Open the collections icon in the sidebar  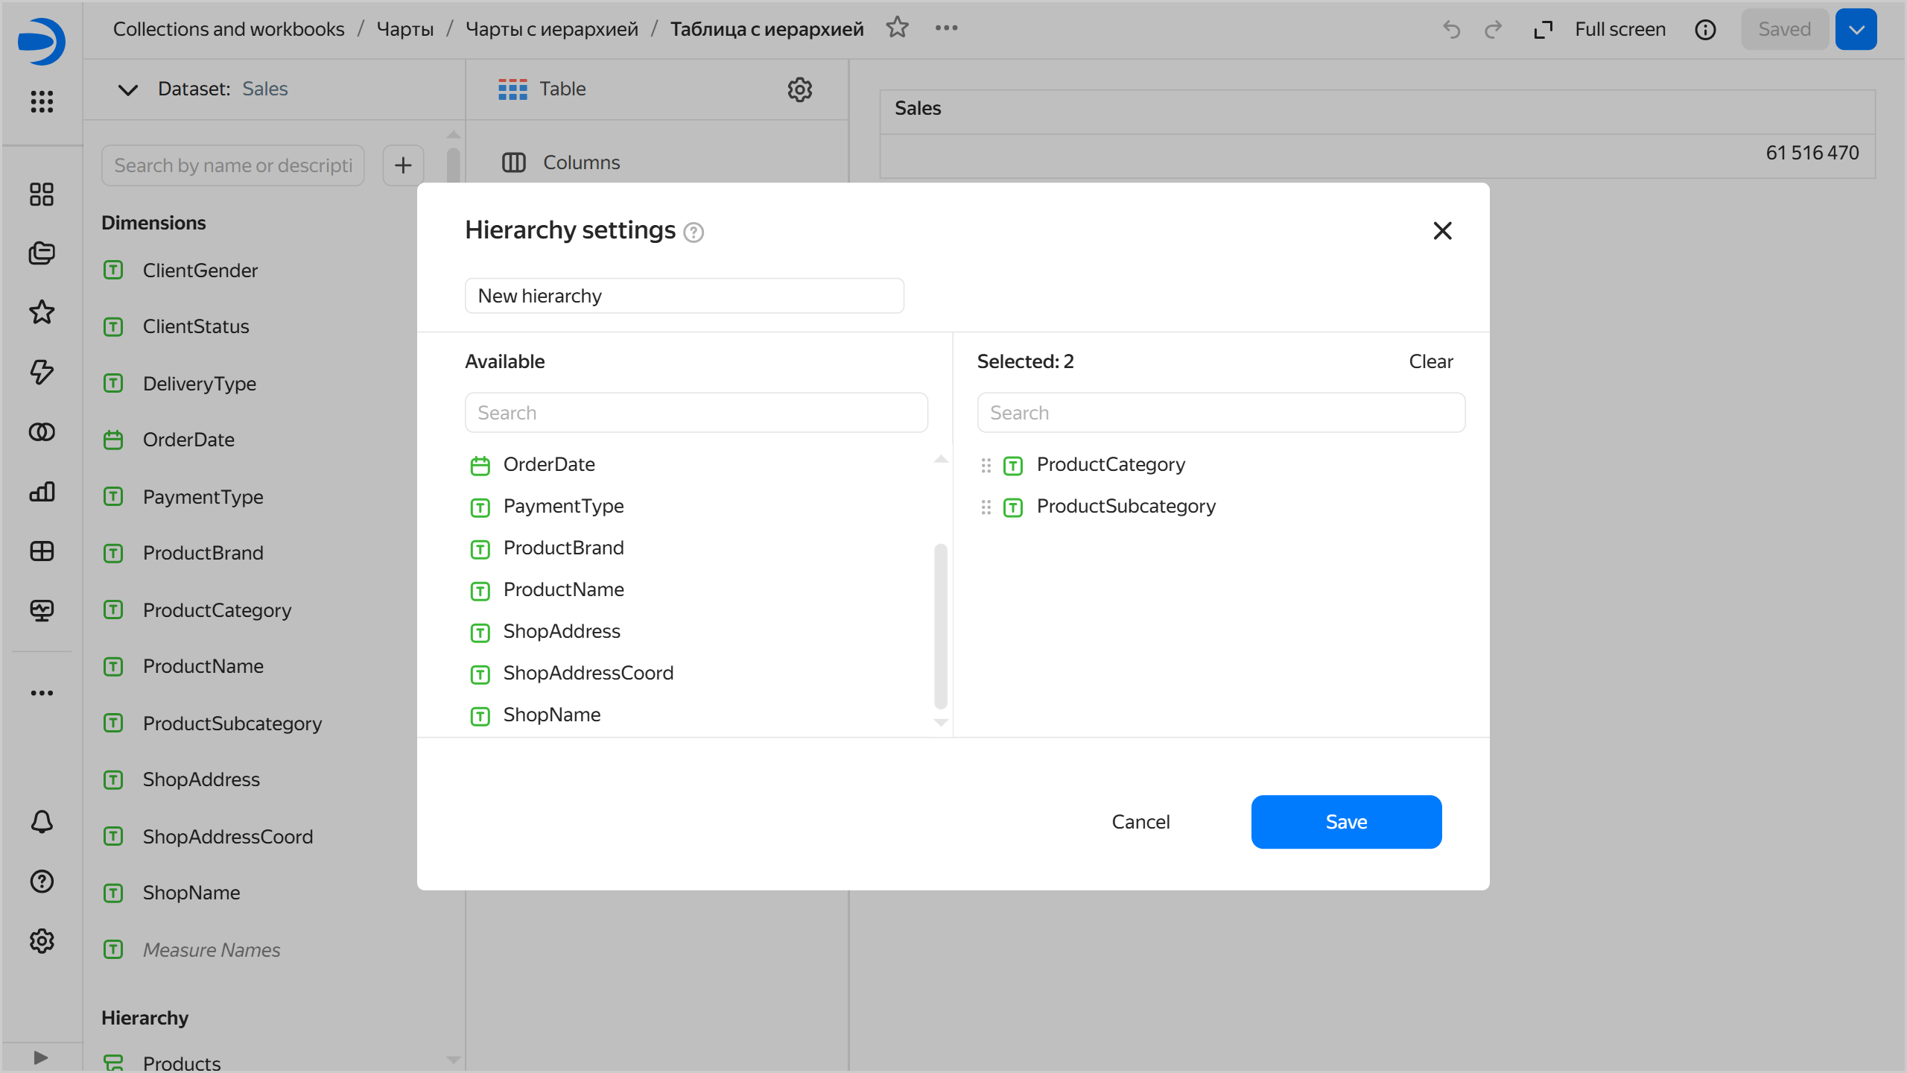(x=42, y=253)
